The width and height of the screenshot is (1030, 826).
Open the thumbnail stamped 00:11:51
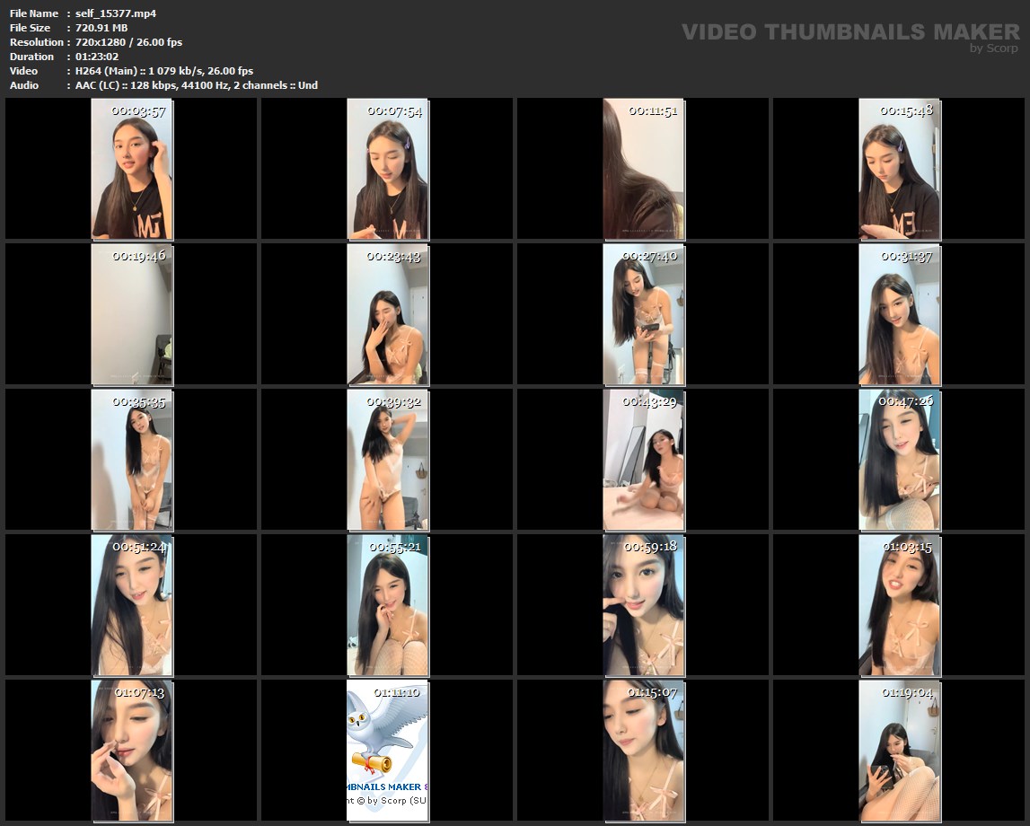pos(643,169)
